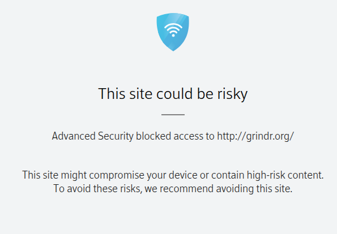Click the word "risky" in the heading
The image size is (337, 234).
point(232,94)
